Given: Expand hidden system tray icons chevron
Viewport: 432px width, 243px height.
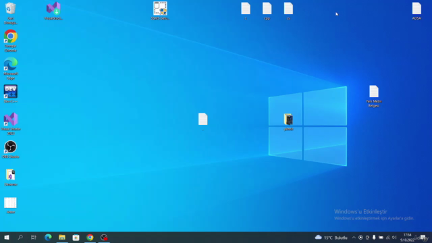Looking at the screenshot, I should pos(354,238).
